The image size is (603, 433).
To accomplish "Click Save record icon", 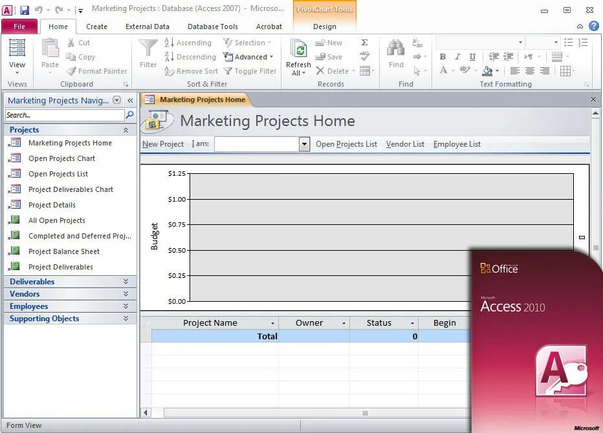I will 320,57.
